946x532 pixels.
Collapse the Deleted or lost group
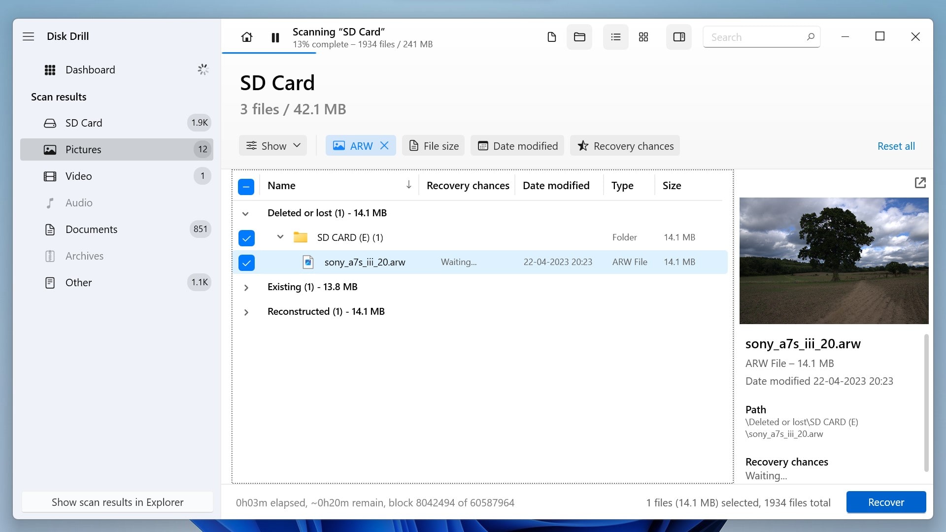245,214
